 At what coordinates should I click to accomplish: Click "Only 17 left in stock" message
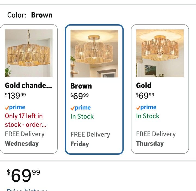[x=24, y=120]
